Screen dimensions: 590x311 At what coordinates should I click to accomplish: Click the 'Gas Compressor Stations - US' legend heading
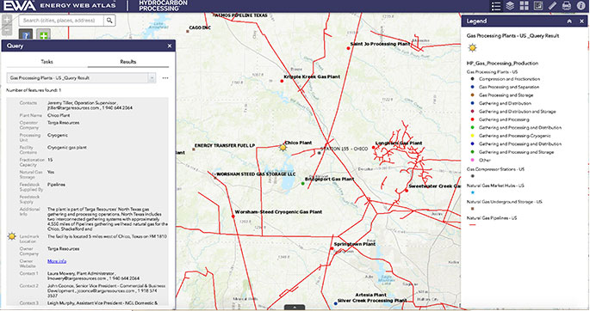(x=495, y=169)
